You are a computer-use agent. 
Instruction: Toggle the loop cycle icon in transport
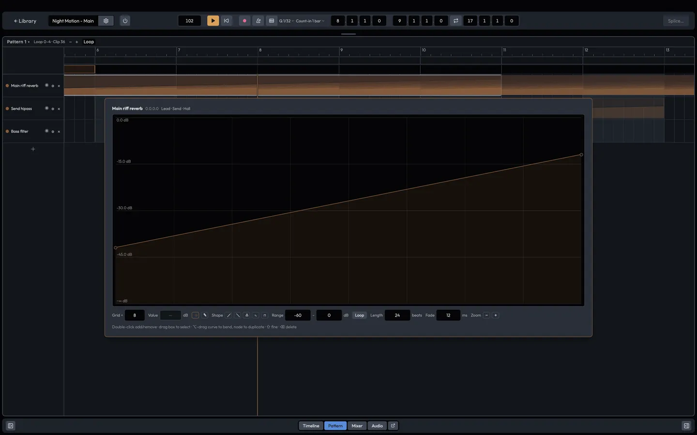pos(455,21)
